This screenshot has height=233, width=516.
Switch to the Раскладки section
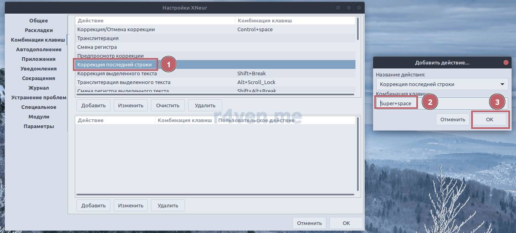(x=38, y=30)
